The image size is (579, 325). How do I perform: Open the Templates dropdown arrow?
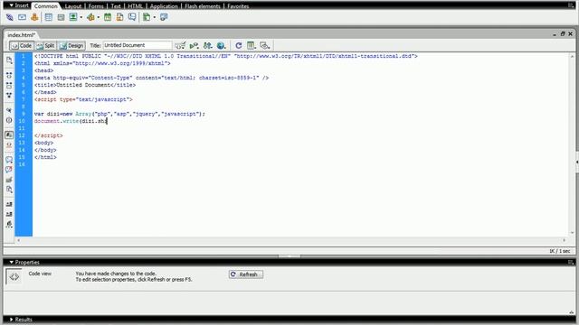(x=155, y=17)
